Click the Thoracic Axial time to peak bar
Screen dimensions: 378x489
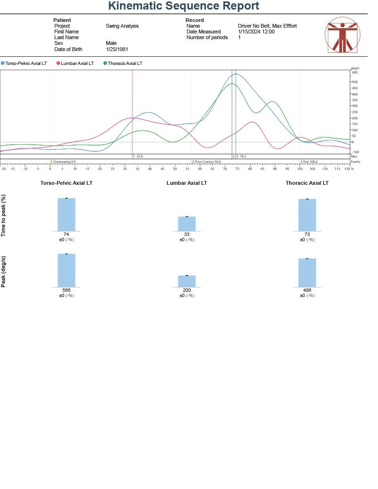[307, 215]
